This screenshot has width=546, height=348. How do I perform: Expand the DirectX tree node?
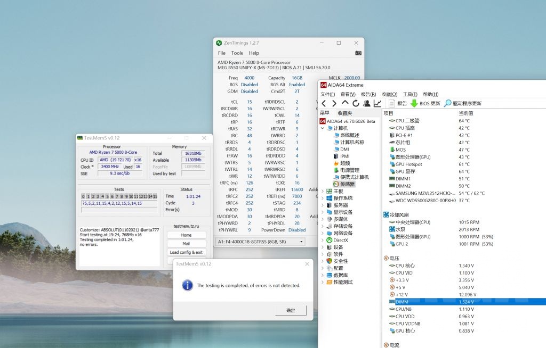point(323,240)
